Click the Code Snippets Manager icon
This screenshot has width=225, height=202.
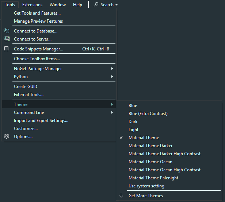6,49
